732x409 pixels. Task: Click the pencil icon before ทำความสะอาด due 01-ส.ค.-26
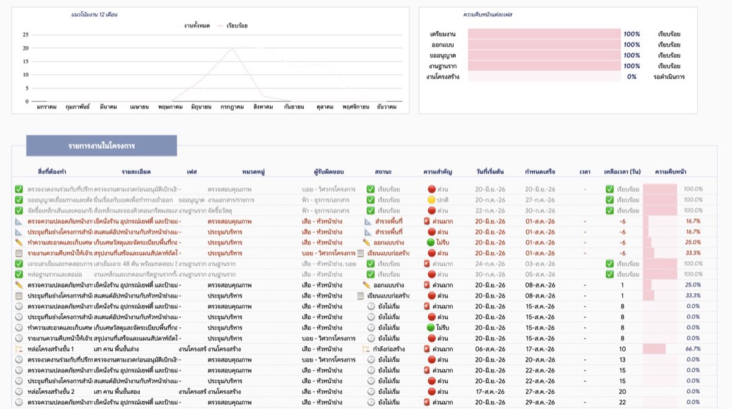click(19, 243)
